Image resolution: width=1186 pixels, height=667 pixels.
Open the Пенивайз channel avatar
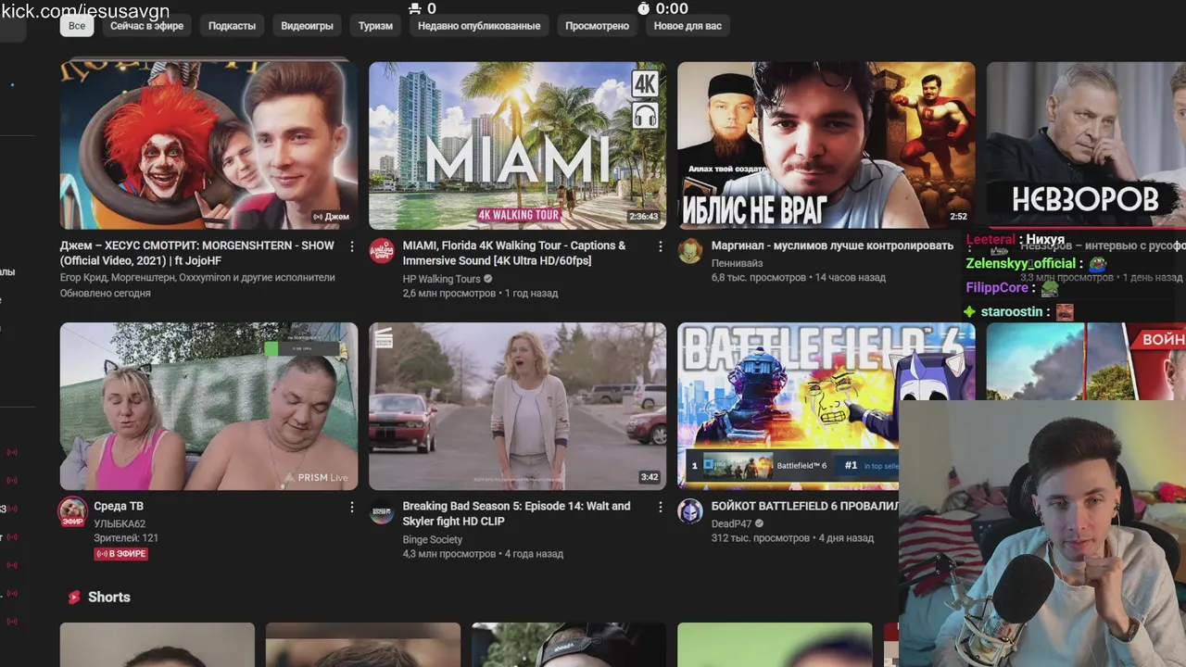point(690,251)
